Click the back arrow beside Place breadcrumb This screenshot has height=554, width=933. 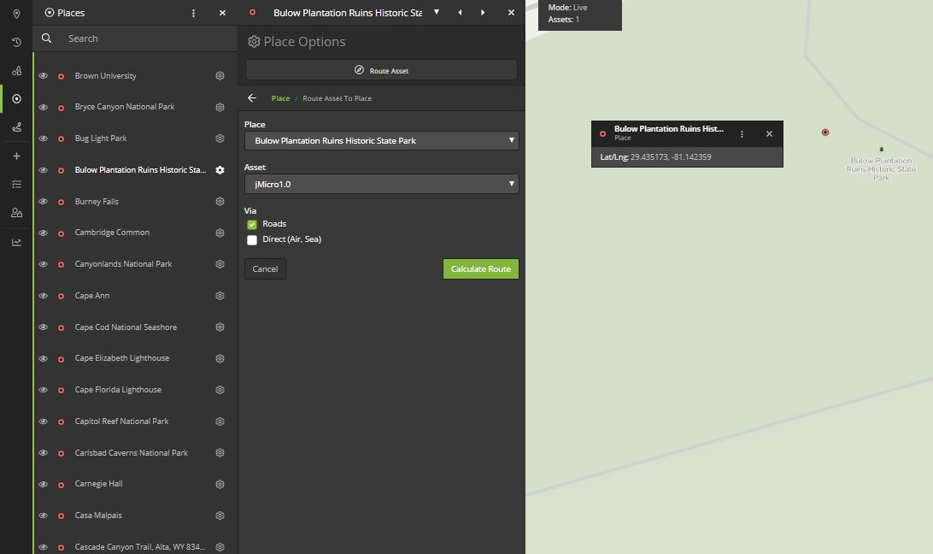click(x=252, y=98)
